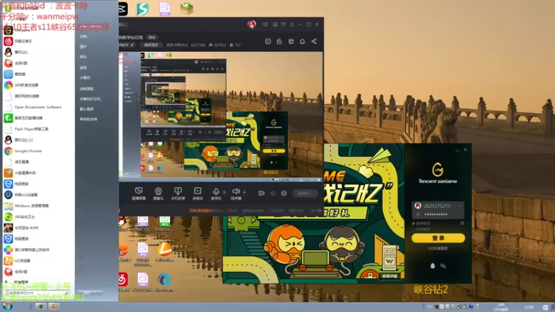Select the multimedia source in streaming tool

198,193
